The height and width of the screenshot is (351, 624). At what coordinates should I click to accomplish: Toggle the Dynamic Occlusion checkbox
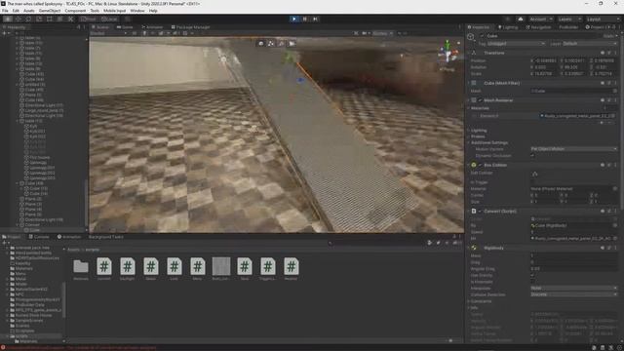[x=533, y=156]
